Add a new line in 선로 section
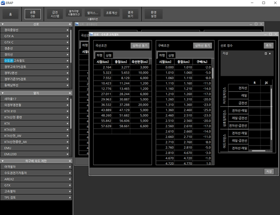 70,24
